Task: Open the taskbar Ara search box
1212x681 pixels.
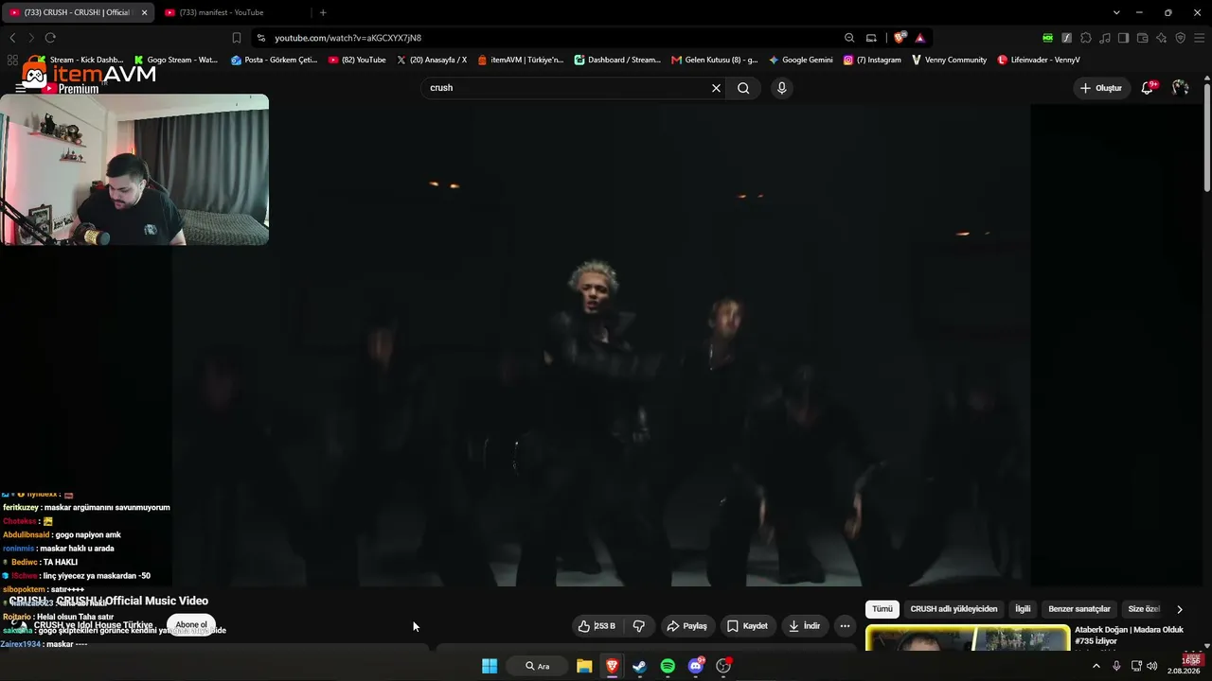Action: point(539,666)
